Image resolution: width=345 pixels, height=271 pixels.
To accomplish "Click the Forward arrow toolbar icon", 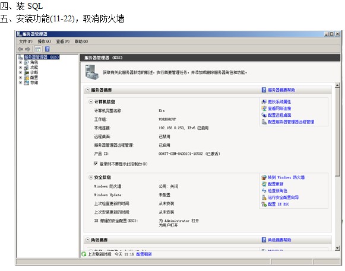I will 27,49.
